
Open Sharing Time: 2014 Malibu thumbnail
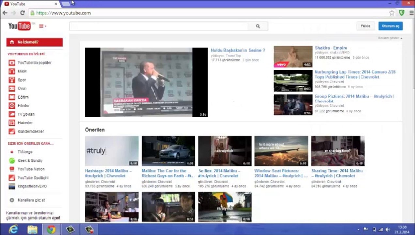(x=338, y=151)
